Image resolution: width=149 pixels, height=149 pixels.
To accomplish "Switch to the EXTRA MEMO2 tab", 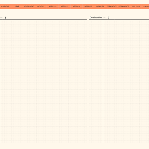I will click(x=124, y=6).
